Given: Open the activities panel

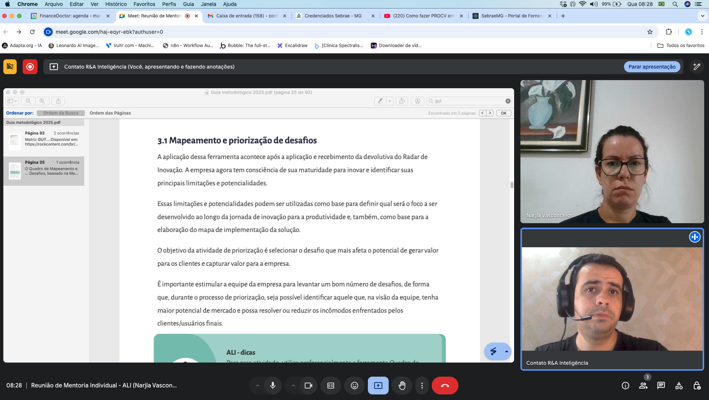Looking at the screenshot, I should (x=679, y=386).
